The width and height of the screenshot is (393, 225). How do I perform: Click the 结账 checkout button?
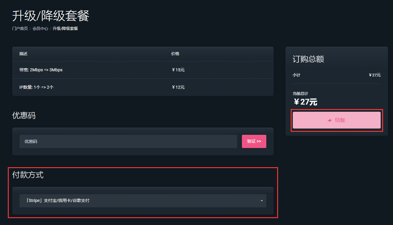336,120
